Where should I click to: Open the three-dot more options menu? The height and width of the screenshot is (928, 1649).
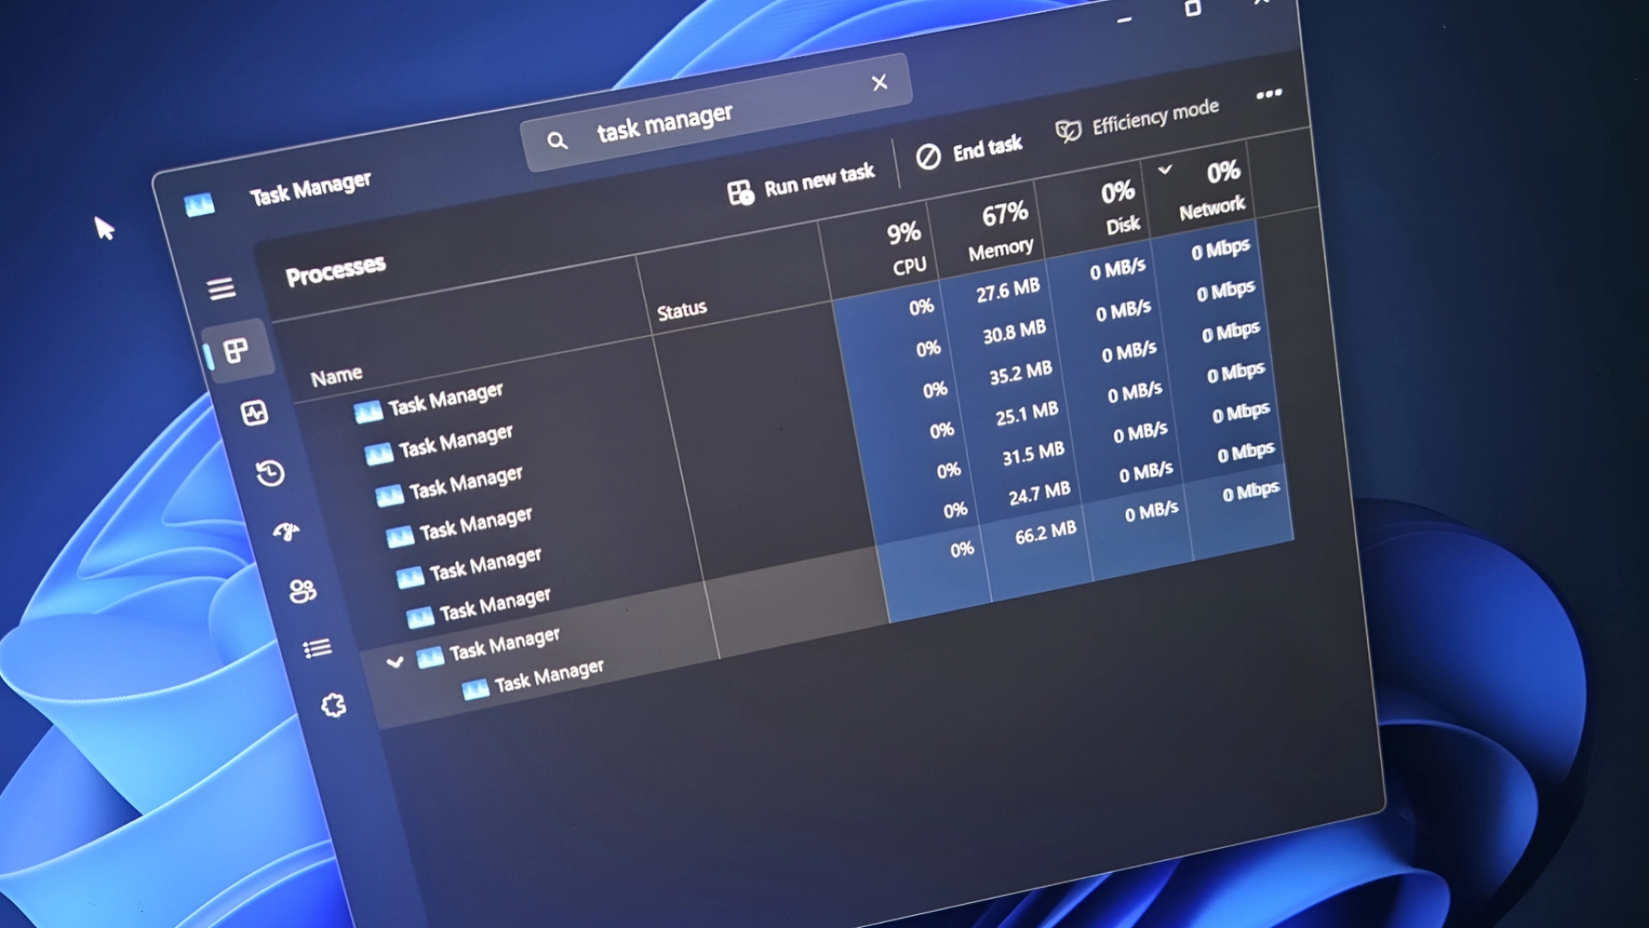(1269, 95)
